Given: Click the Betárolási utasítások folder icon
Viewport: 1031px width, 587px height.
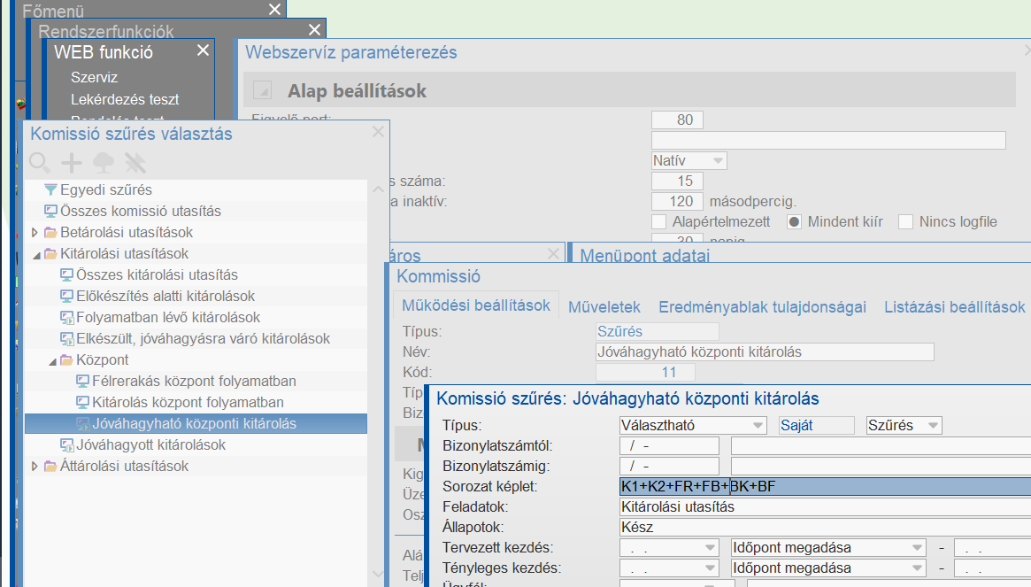Looking at the screenshot, I should (x=50, y=232).
